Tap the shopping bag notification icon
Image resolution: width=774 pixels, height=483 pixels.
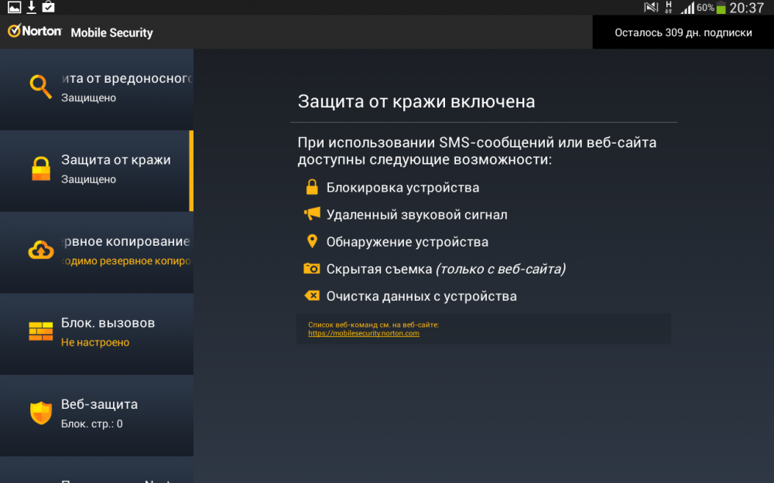48,7
